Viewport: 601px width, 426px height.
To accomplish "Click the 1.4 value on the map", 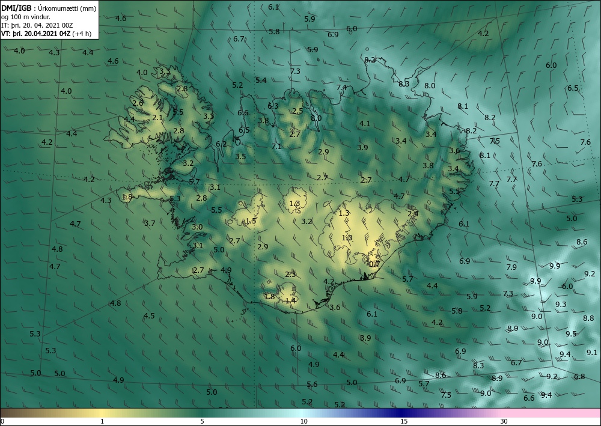I will click(290, 301).
